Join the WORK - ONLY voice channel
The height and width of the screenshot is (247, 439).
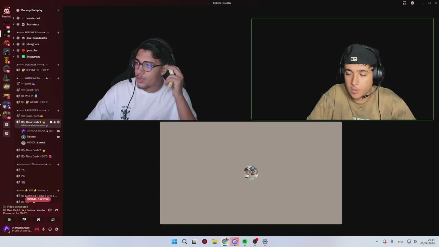pos(38,102)
